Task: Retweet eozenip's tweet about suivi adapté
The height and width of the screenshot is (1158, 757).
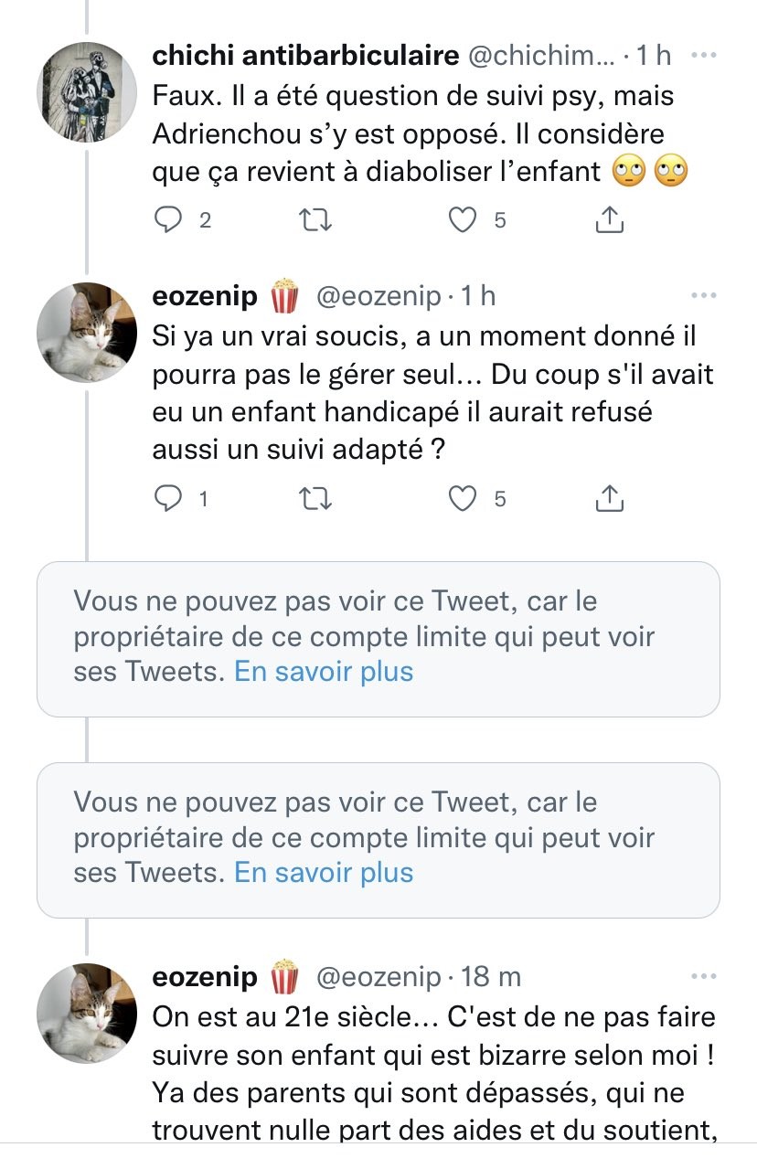Action: tap(315, 498)
